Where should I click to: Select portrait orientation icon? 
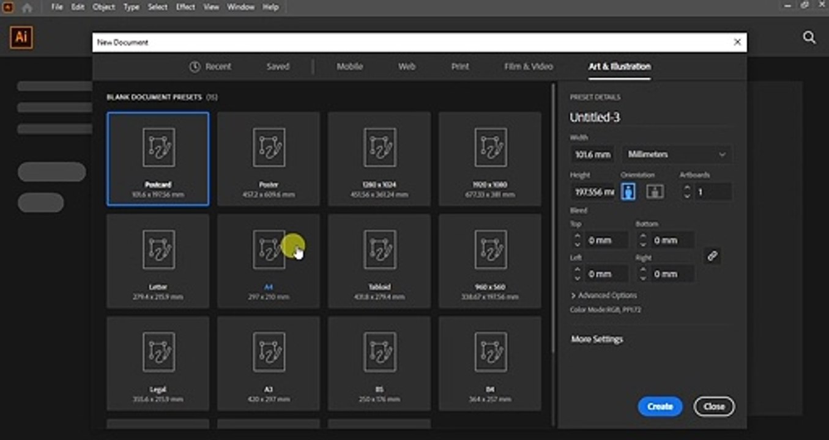[628, 191]
